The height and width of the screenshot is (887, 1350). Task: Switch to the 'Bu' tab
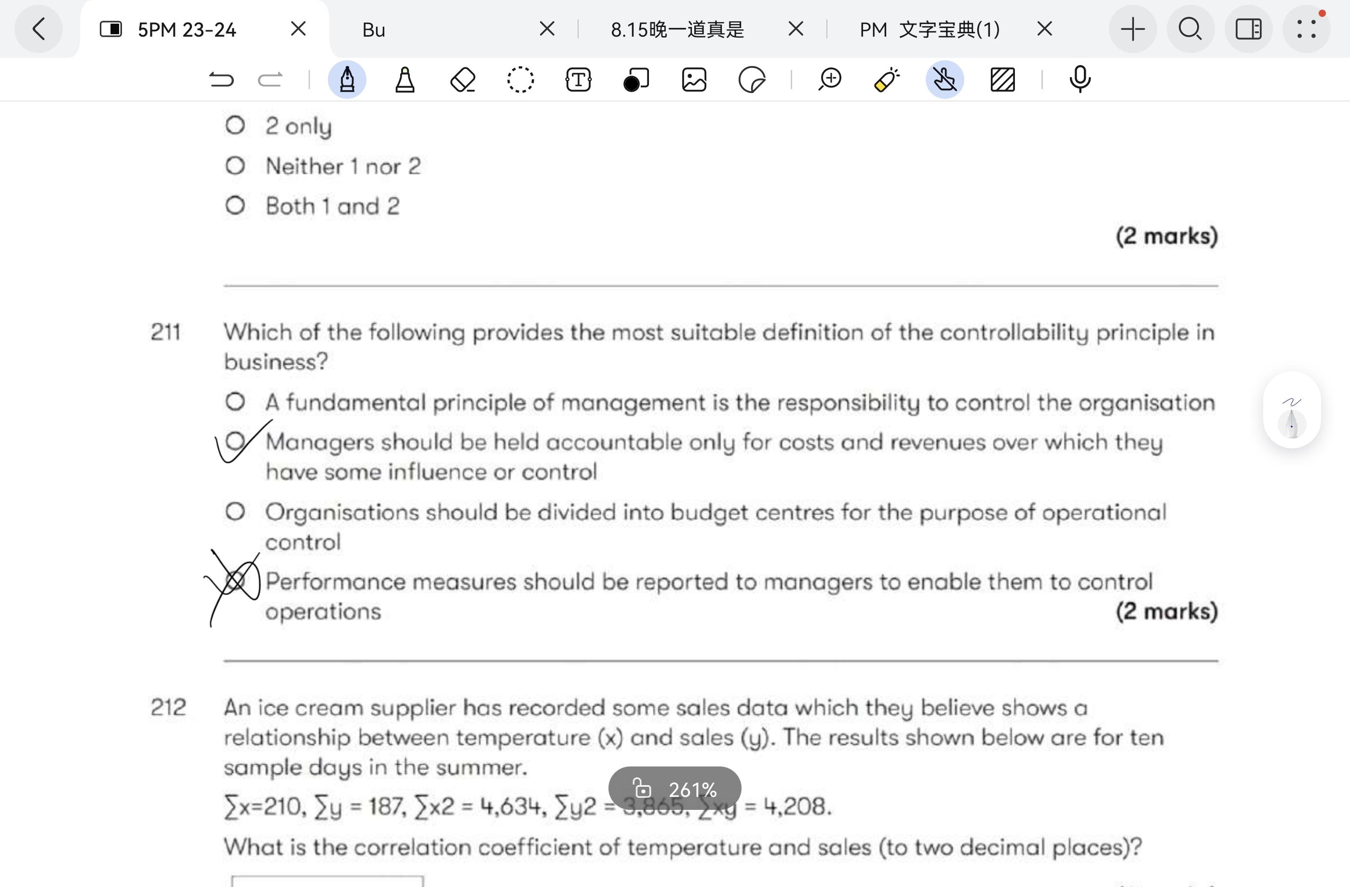pyautogui.click(x=374, y=29)
